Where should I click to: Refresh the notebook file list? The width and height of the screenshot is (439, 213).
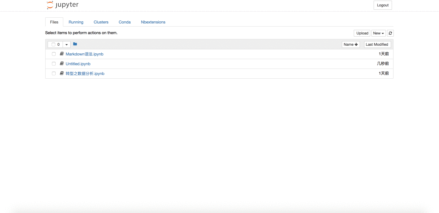tap(390, 33)
